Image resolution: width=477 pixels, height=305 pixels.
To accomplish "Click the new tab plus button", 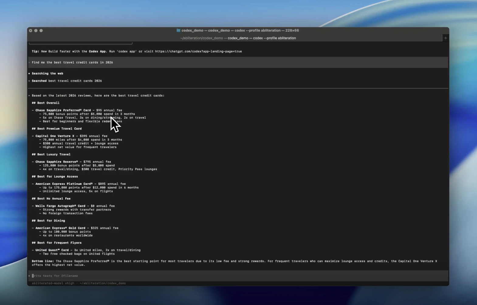I will pyautogui.click(x=445, y=38).
